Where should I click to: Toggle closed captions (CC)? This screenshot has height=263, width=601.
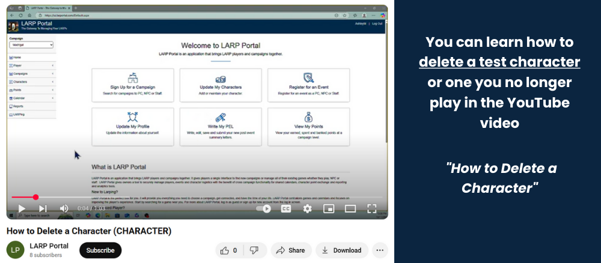point(286,208)
